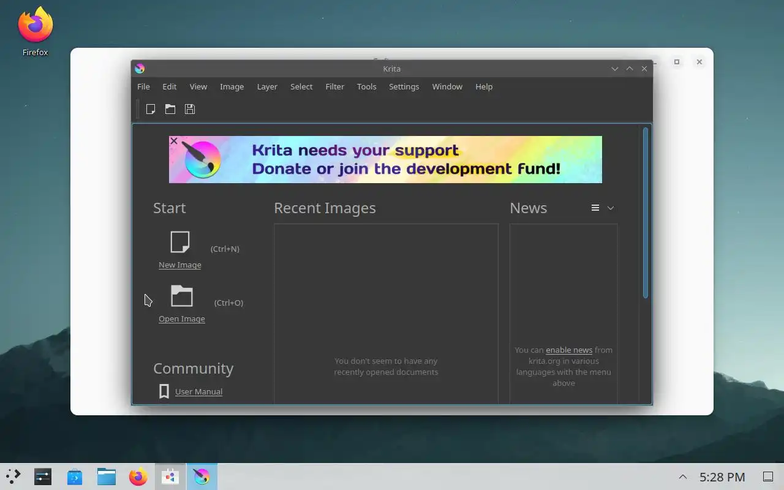Screen dimensions: 784x490
Task: Open System Settings from the taskbar
Action: pyautogui.click(x=43, y=477)
